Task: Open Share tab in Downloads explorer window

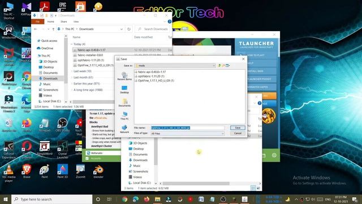Action: 64,22
